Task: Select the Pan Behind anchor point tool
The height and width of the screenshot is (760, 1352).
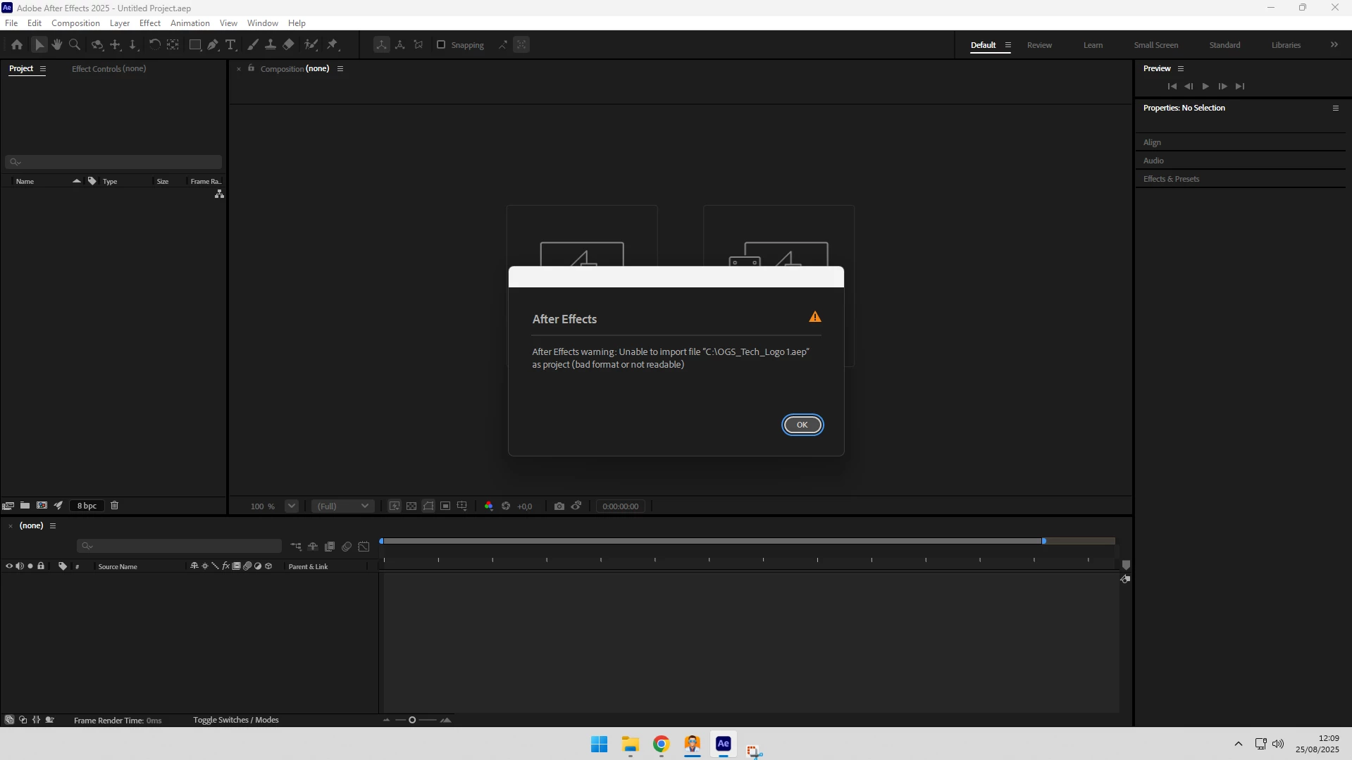Action: click(x=173, y=45)
